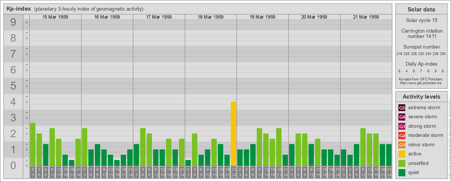
Task: Click the 0-3 hour bar on 15 Mar 1959
Action: 33,144
